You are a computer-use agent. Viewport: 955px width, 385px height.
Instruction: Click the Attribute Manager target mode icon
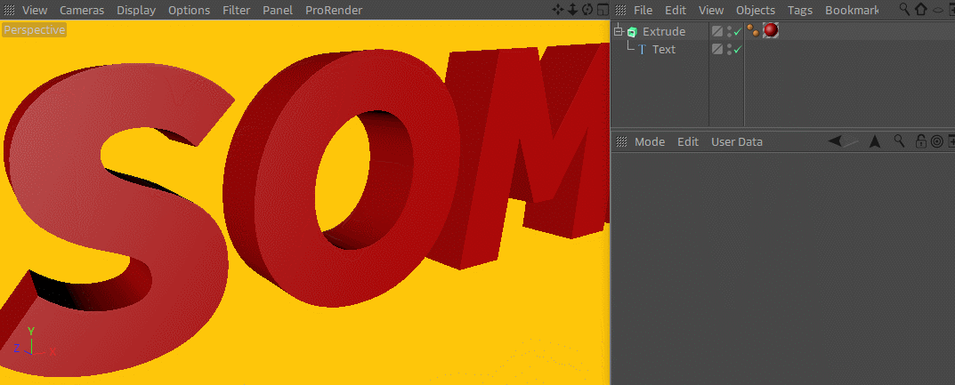click(x=937, y=141)
